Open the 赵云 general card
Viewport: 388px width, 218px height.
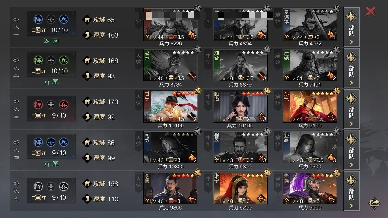click(171, 65)
